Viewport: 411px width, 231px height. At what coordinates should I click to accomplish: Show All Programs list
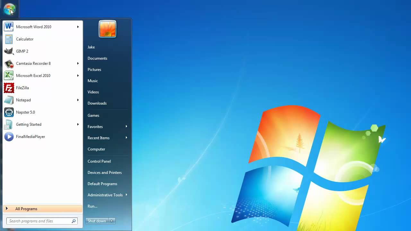(x=43, y=209)
